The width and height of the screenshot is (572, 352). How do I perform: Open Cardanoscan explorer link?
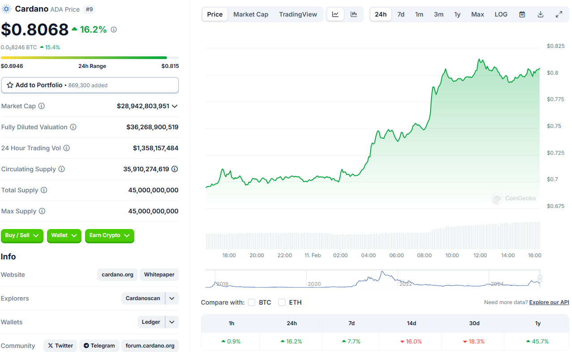[143, 298]
